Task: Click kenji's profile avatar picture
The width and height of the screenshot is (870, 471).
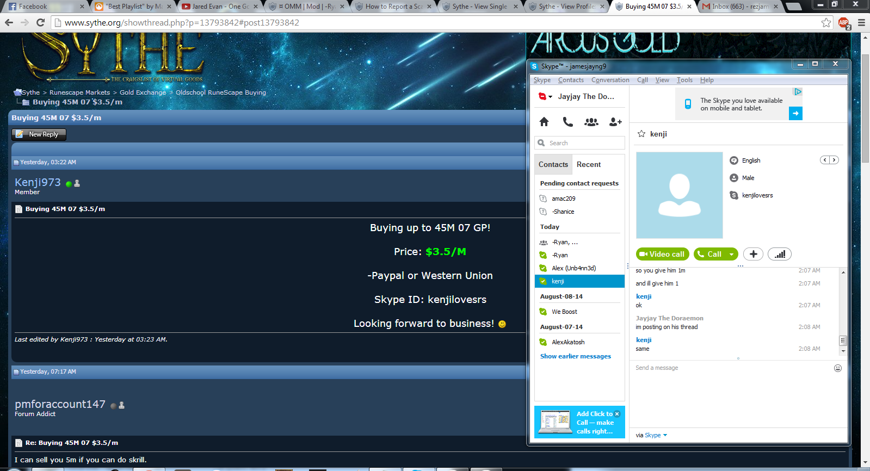Action: coord(679,195)
